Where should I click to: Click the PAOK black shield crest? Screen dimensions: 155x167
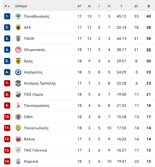(18, 39)
